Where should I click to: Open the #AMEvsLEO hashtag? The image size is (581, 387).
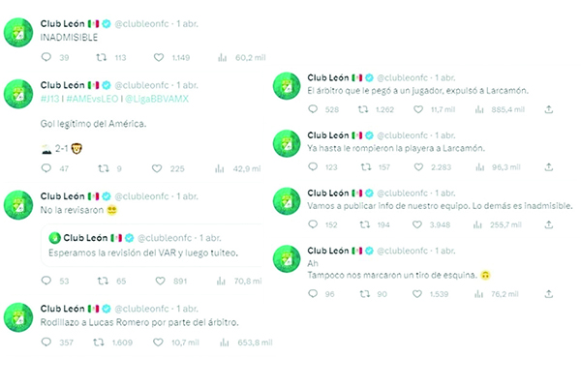coord(92,99)
